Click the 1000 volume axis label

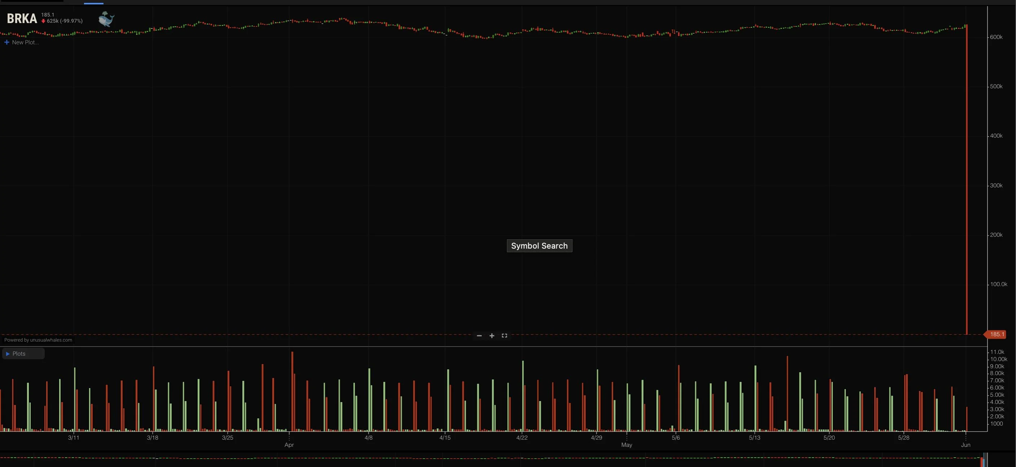pos(996,424)
